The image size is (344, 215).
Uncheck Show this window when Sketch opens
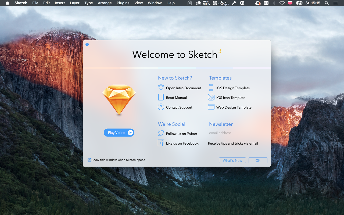[x=89, y=160]
